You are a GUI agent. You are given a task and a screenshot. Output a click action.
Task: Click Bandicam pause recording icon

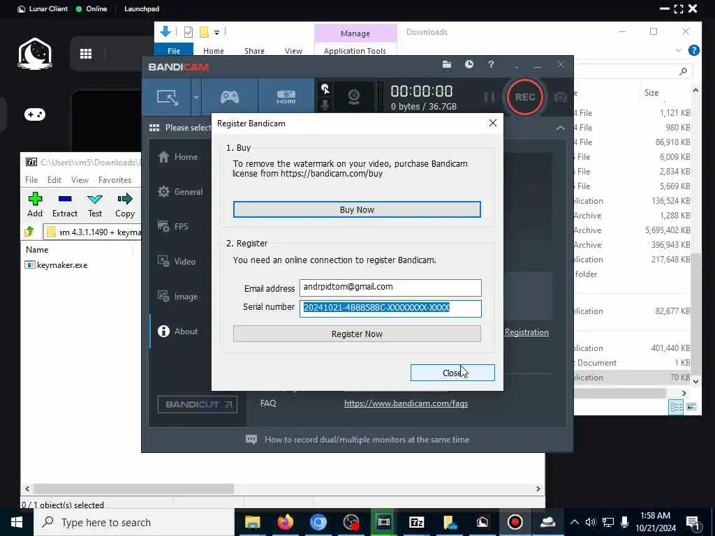tap(489, 97)
